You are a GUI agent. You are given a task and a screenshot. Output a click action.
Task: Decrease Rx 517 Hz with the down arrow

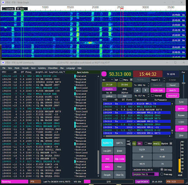click(x=149, y=97)
